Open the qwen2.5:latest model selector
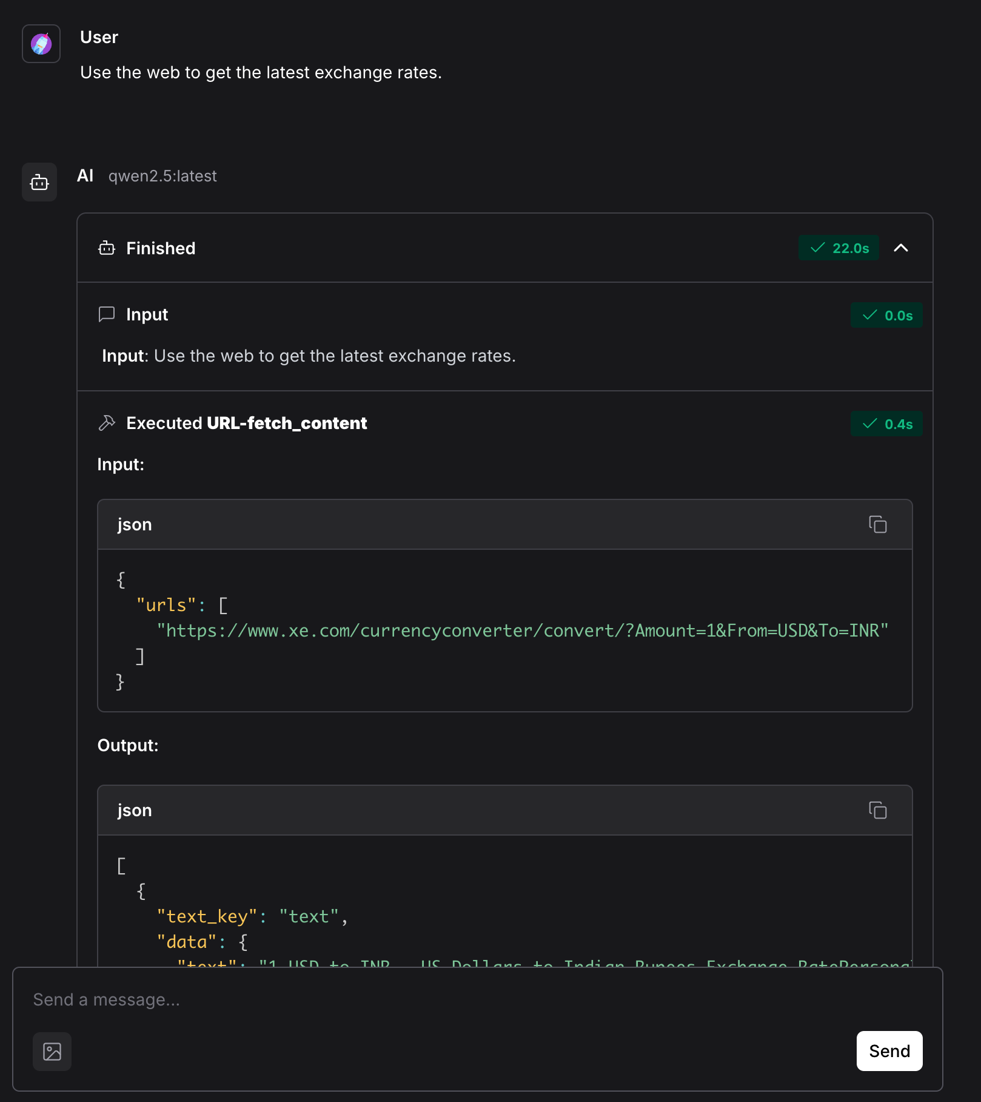Screen dimensions: 981x1102 [162, 176]
